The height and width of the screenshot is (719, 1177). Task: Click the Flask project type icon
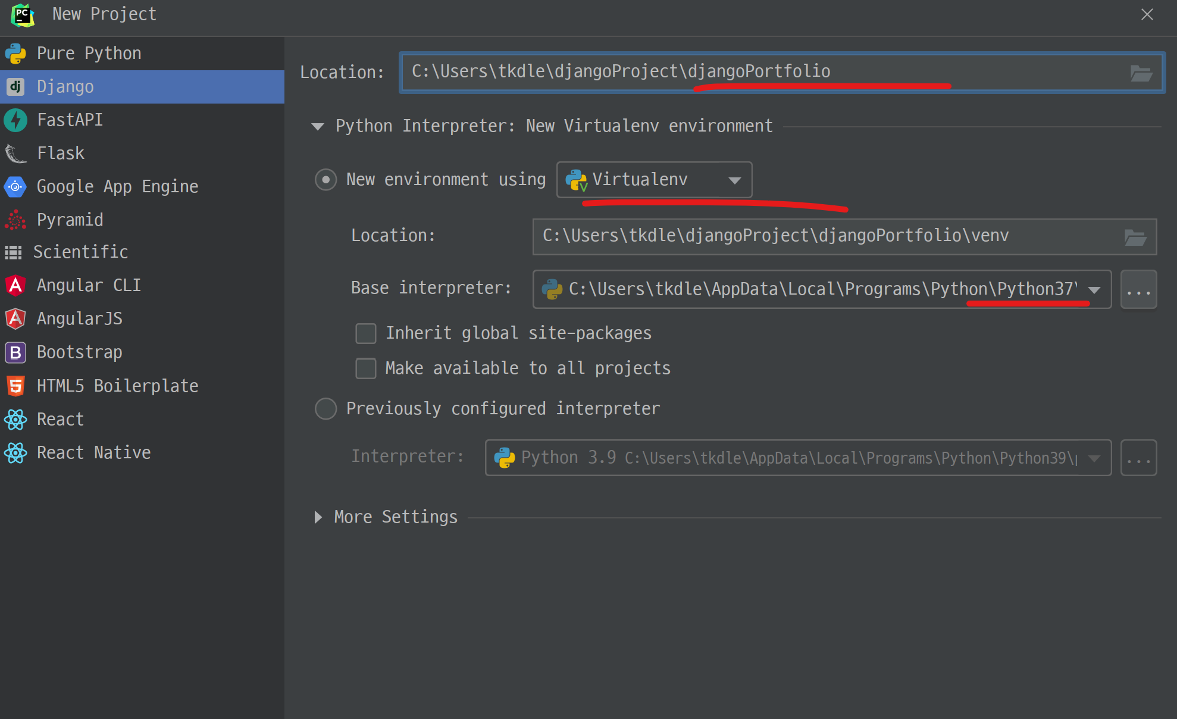coord(15,154)
